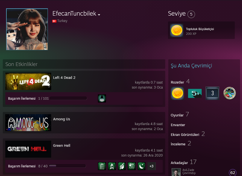
Task: Click the 'Seviye' level label
Action: [x=177, y=14]
